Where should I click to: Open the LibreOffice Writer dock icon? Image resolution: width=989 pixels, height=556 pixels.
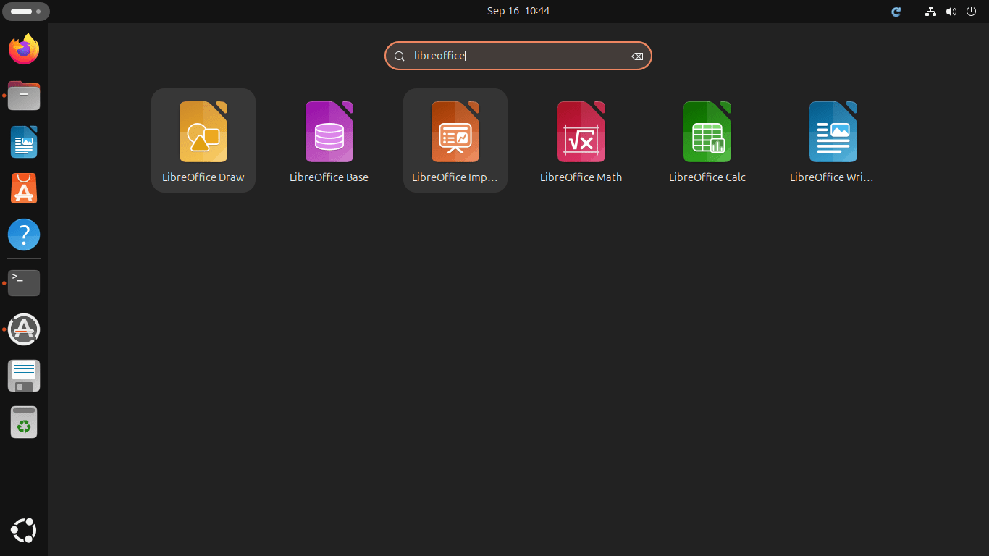pyautogui.click(x=24, y=142)
